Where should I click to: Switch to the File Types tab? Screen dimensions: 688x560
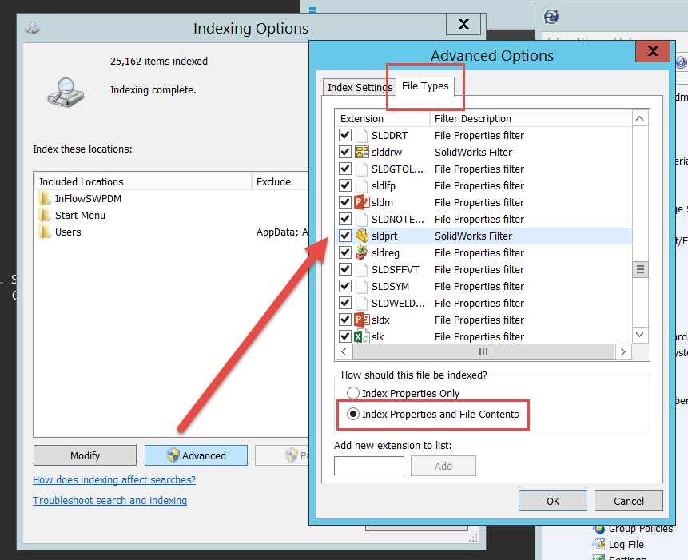[424, 85]
